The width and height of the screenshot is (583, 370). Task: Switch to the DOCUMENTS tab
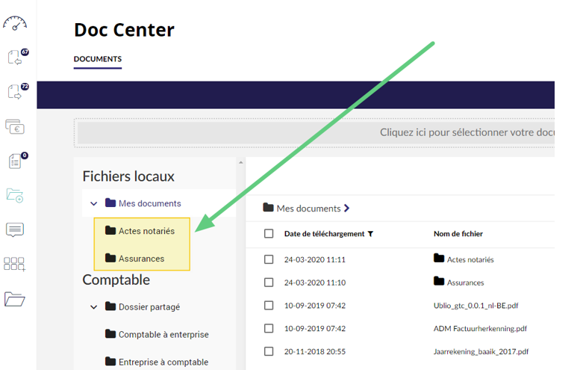98,59
